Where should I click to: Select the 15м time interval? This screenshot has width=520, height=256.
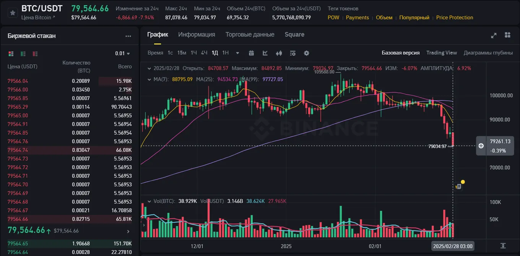tap(182, 53)
